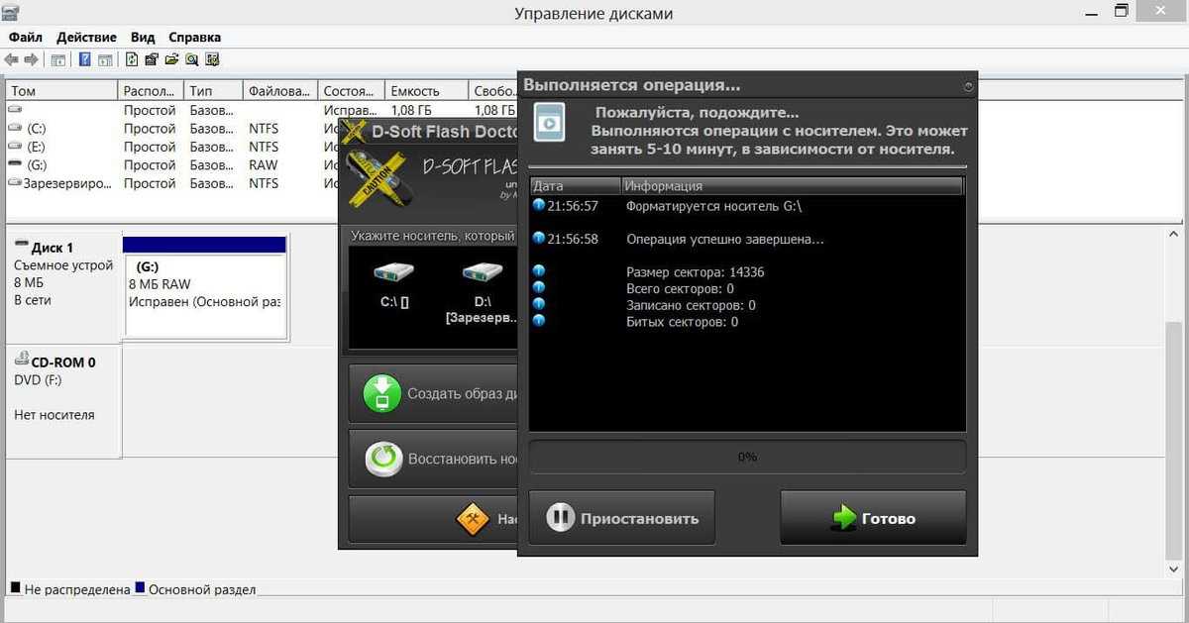The image size is (1189, 623).
Task: Click the blue Help question mark toolbar icon
Action: pos(84,59)
